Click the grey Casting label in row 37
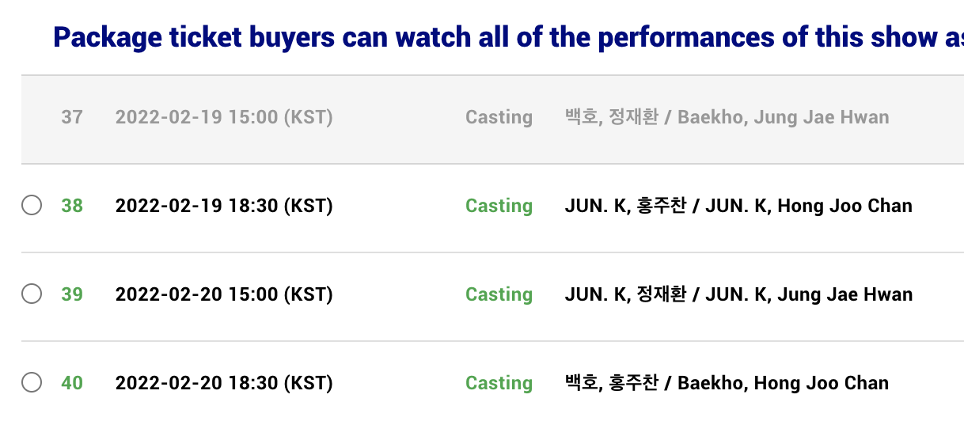Image resolution: width=964 pixels, height=421 pixels. click(499, 118)
